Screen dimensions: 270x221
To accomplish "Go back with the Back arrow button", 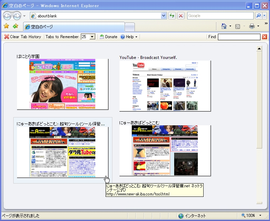I will (x=7, y=16).
